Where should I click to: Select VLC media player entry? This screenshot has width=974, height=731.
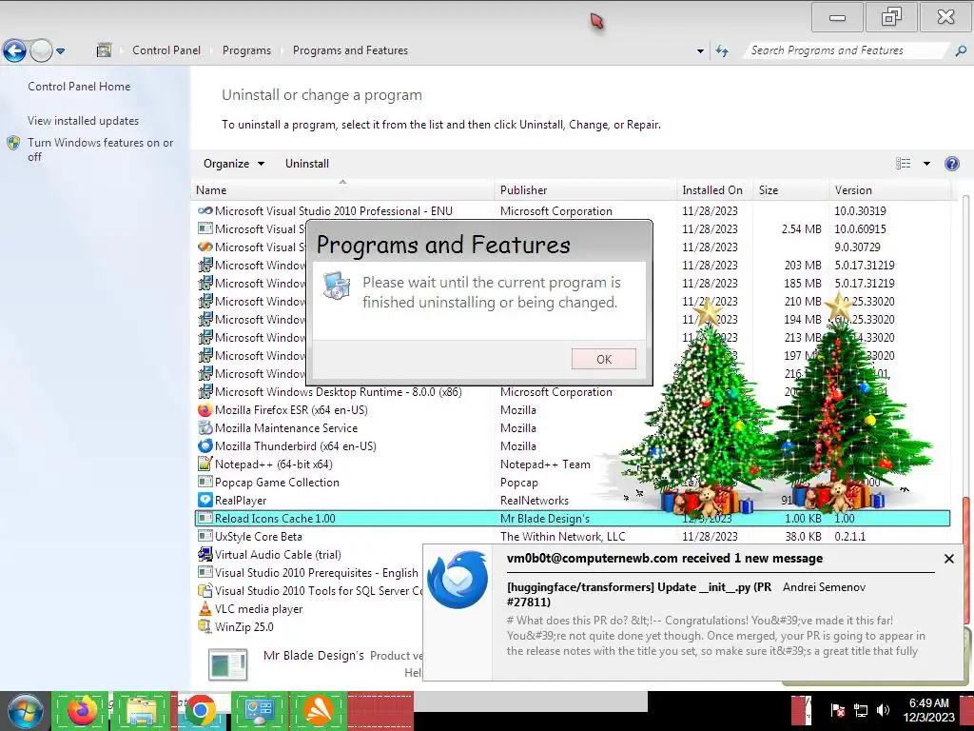pos(259,609)
